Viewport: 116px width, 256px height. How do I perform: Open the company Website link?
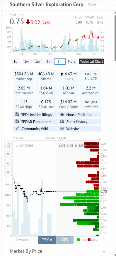coord(80,129)
